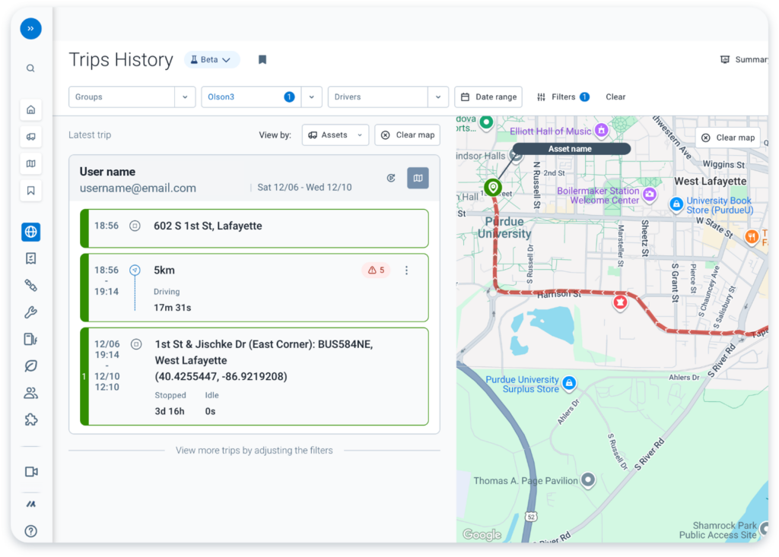Select the wrench maintenance sidebar icon
Image resolution: width=779 pixels, height=557 pixels.
(x=30, y=312)
